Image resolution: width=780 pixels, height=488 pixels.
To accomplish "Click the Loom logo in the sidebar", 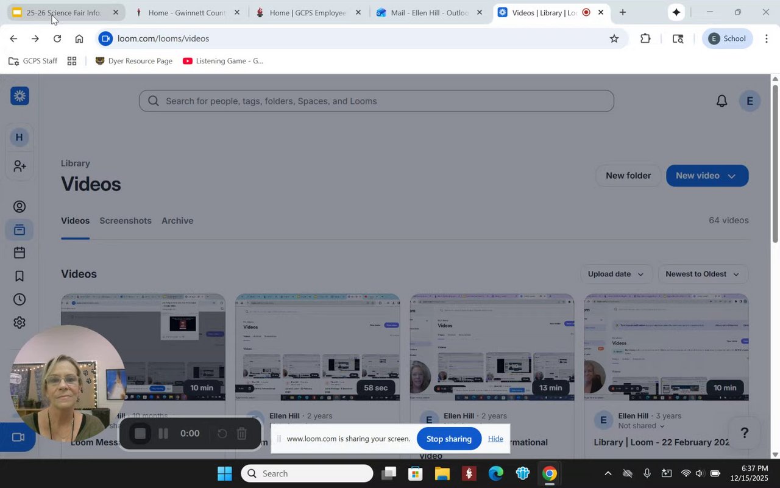I will pos(19,96).
